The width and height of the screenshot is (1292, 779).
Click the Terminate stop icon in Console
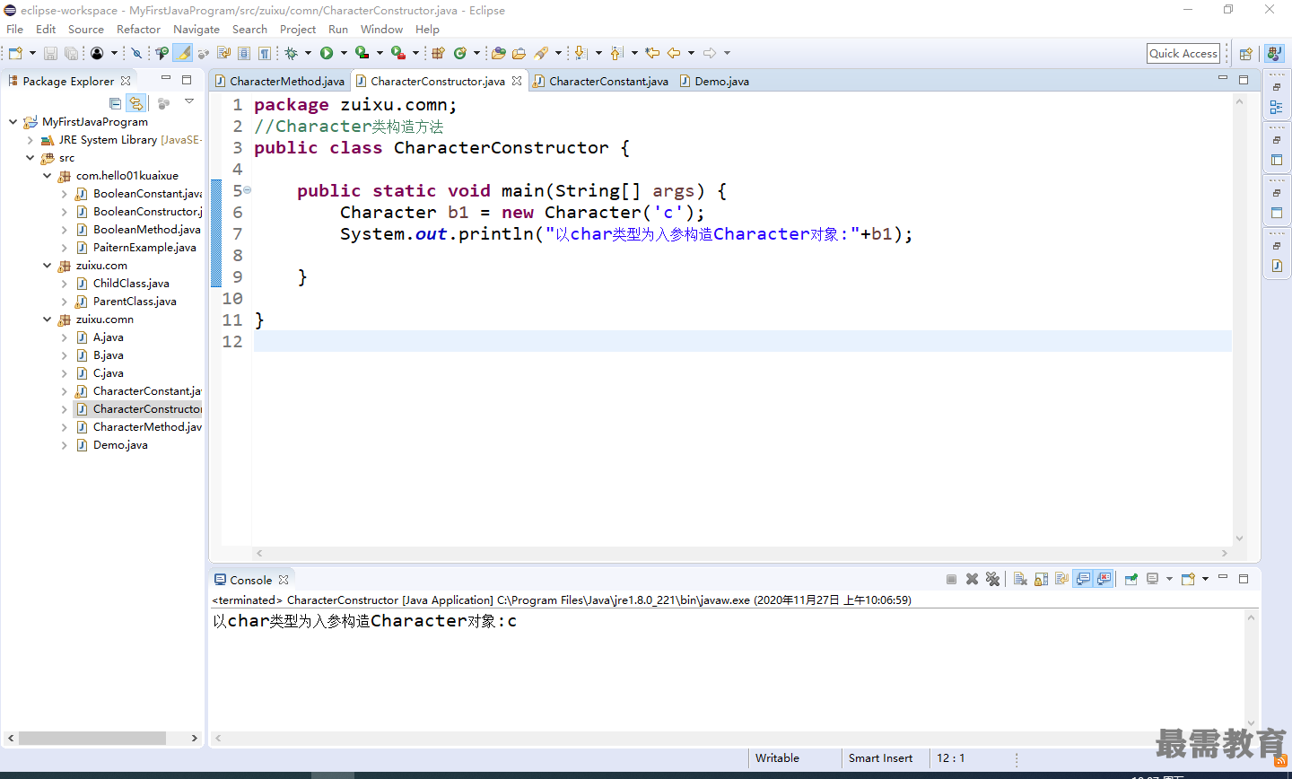click(x=951, y=580)
